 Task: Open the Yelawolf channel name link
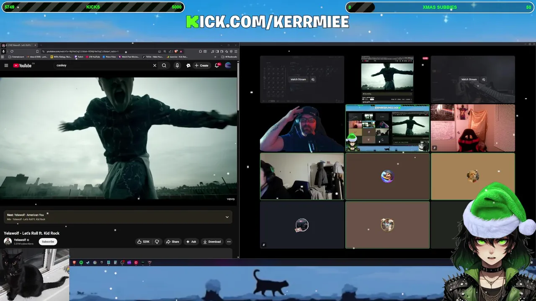20,240
